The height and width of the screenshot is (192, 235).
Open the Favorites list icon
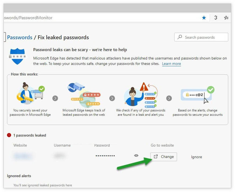click(x=226, y=18)
